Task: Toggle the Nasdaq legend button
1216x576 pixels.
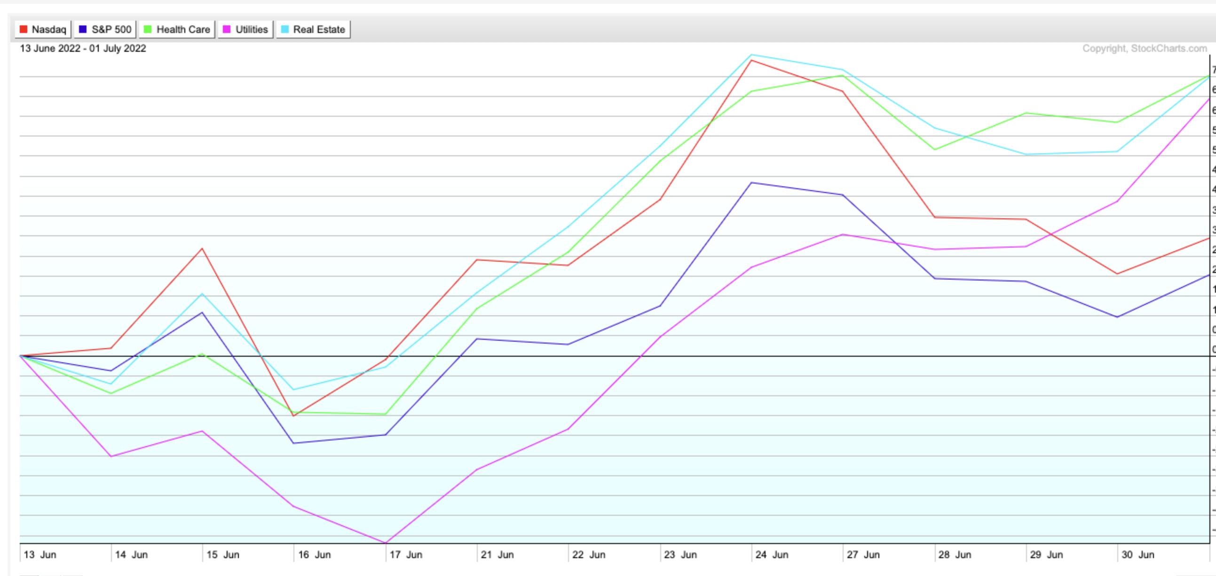Action: [x=42, y=29]
